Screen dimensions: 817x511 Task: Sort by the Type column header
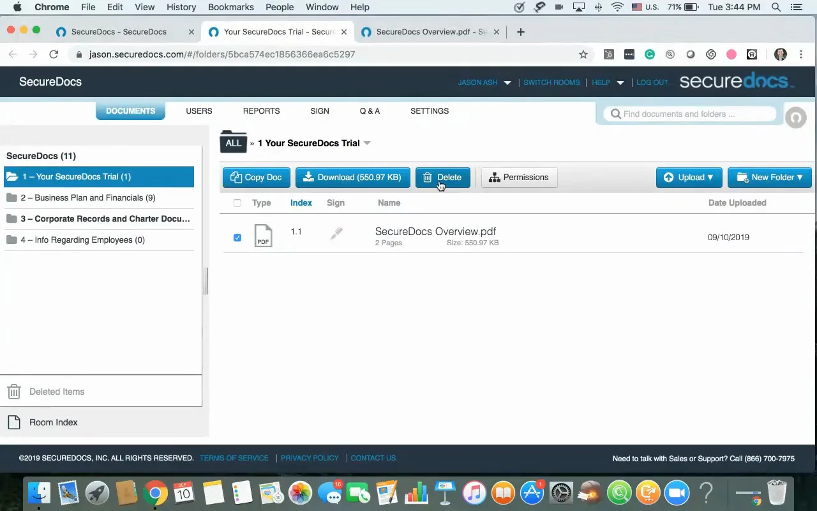tap(262, 202)
